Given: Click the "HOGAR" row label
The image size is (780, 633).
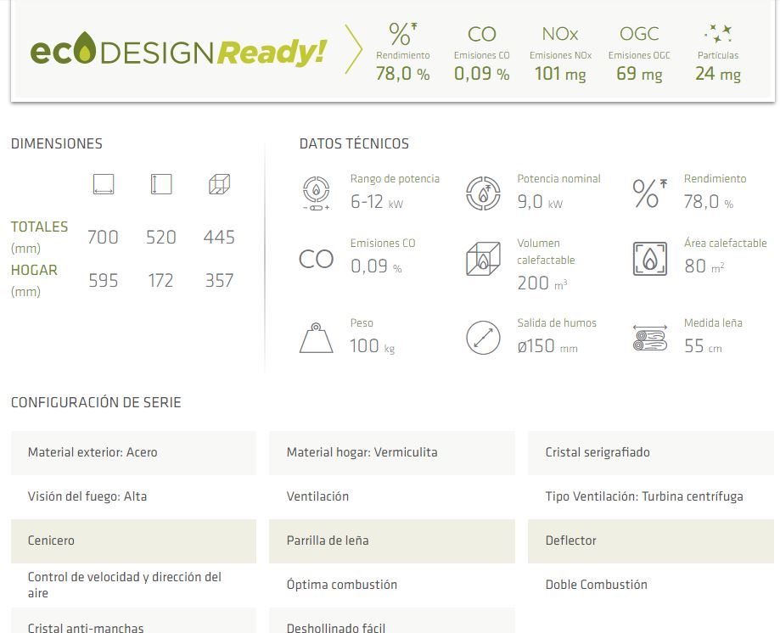Looking at the screenshot, I should click(x=34, y=270).
